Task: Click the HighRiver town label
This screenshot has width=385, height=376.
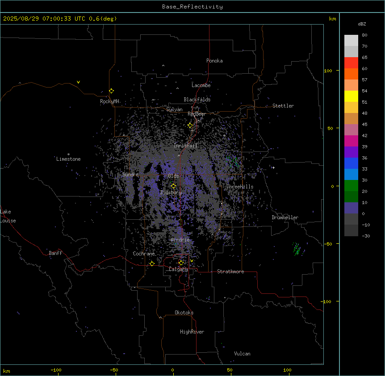Action: pos(192,332)
